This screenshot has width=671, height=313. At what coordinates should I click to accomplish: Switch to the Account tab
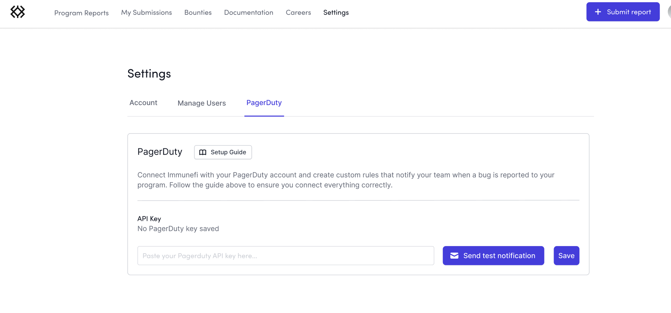pos(143,103)
